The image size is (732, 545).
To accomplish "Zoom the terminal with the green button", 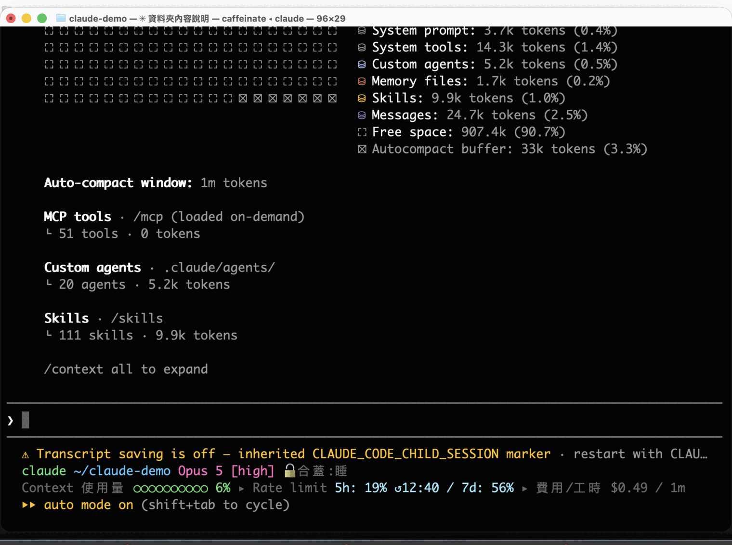I will pyautogui.click(x=42, y=18).
